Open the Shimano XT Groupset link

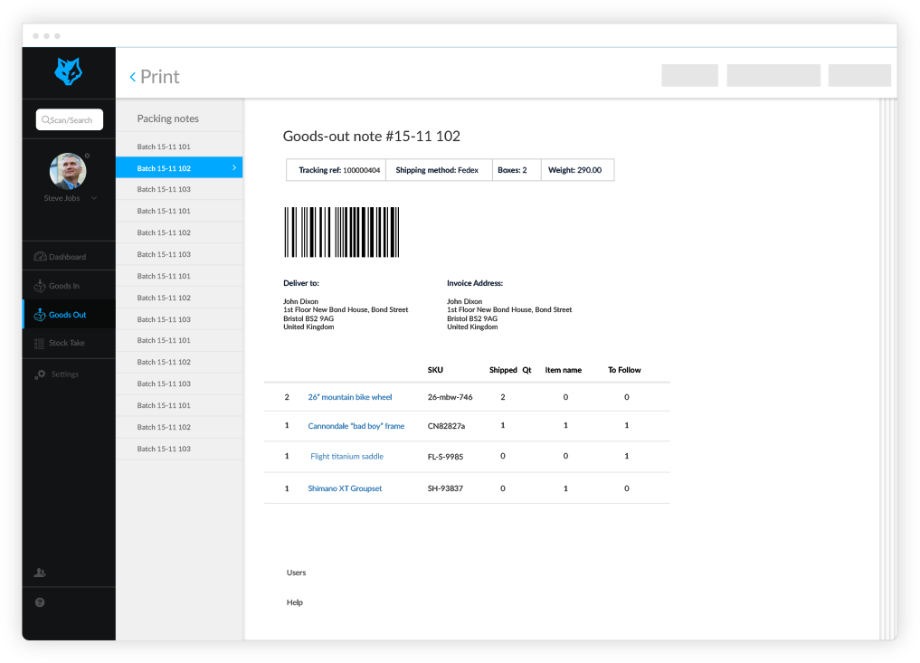tap(345, 488)
